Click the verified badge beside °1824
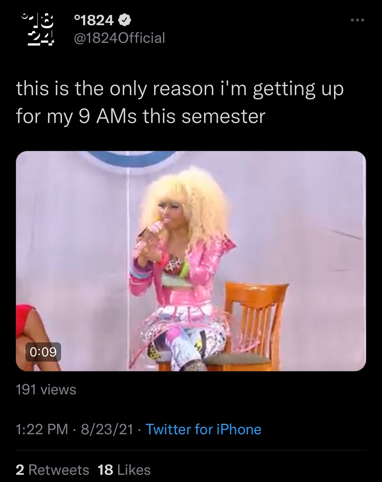The width and height of the screenshot is (382, 482). coord(124,21)
